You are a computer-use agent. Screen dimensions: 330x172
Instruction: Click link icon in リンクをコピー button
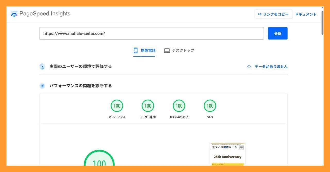(260, 14)
